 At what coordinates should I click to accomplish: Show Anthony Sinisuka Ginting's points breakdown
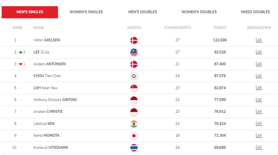click(259, 100)
